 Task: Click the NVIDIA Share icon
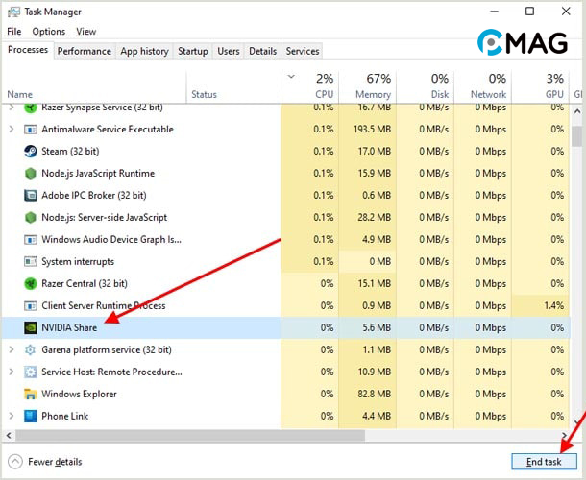tap(31, 327)
